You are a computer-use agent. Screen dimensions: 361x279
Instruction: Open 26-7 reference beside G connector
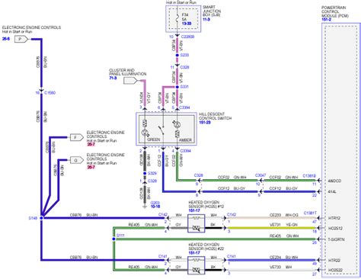tap(91, 167)
